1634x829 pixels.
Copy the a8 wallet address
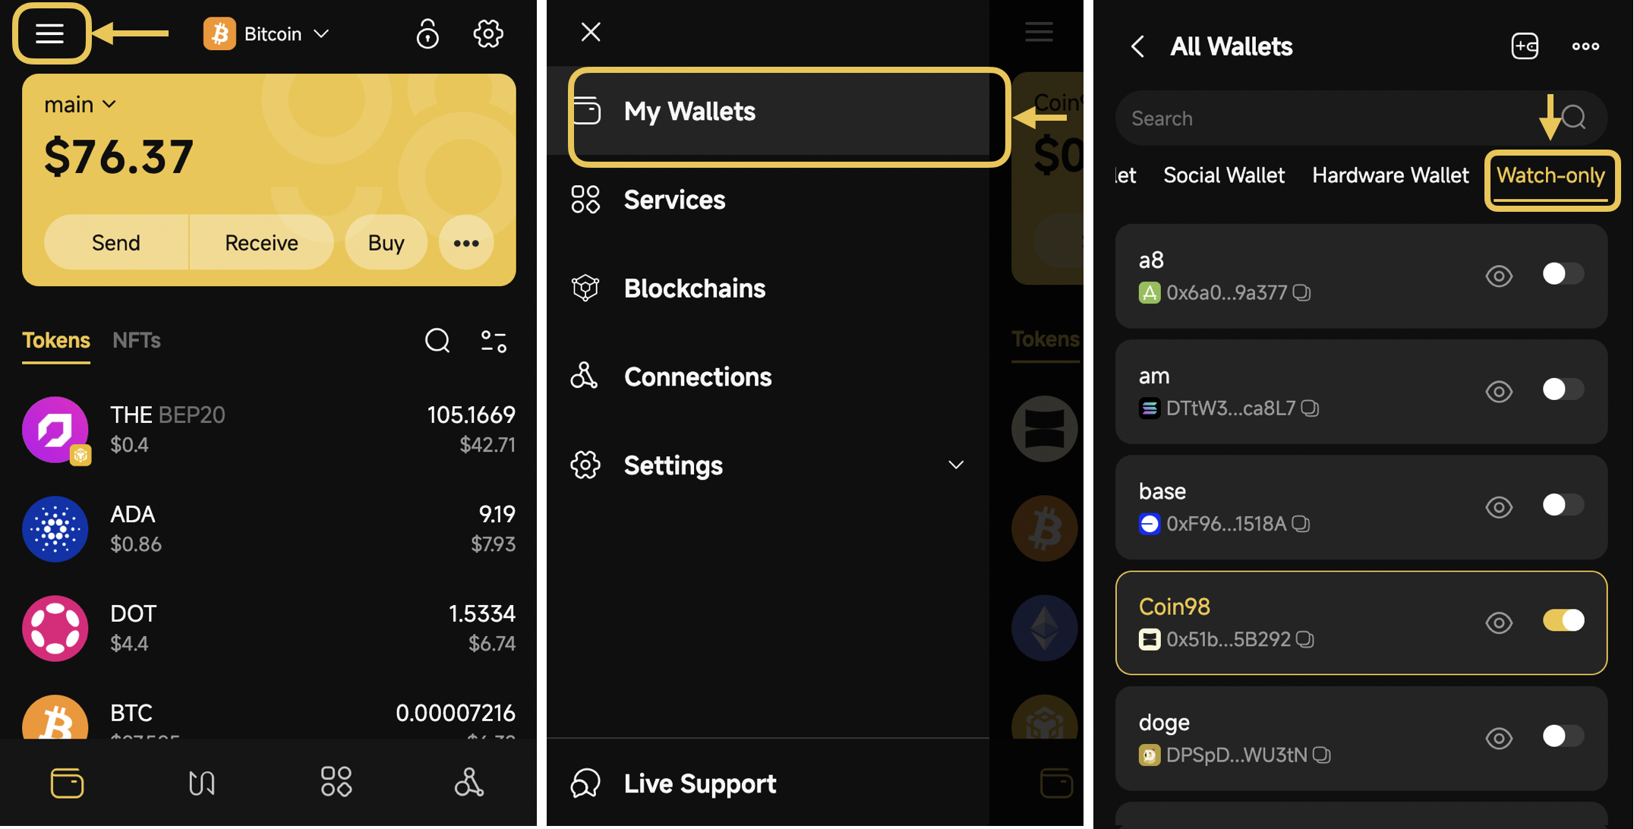(x=1302, y=293)
